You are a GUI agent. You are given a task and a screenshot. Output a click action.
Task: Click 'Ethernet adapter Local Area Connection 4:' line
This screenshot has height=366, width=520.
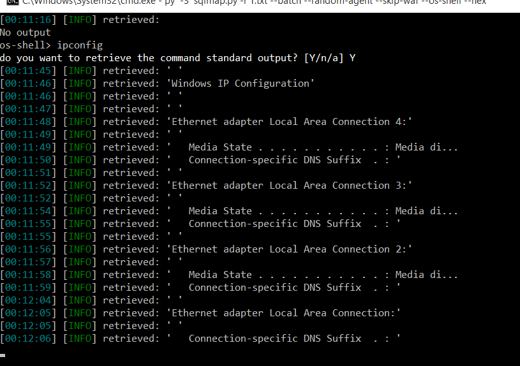click(290, 122)
